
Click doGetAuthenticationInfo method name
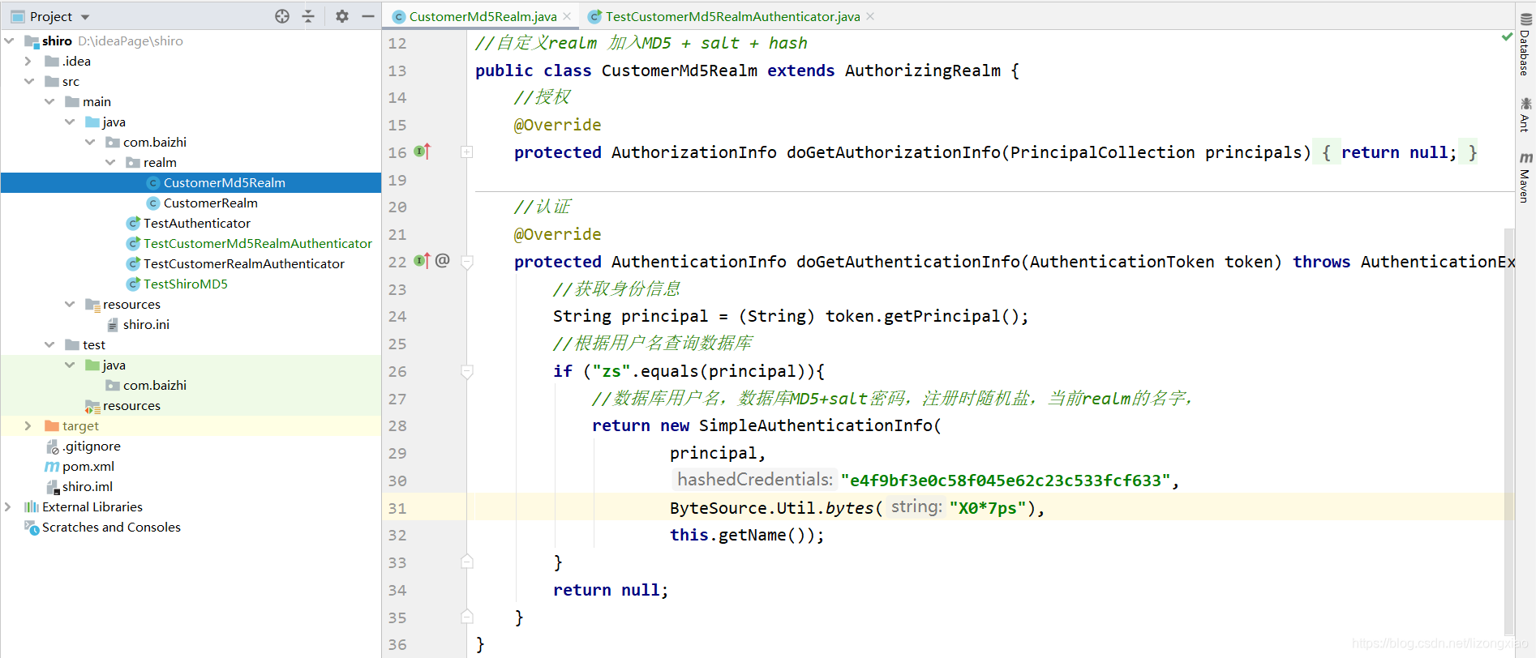pyautogui.click(x=907, y=261)
